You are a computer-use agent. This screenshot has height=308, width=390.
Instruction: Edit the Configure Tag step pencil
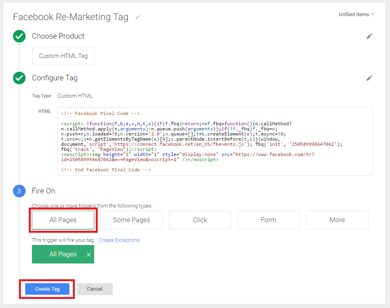[x=370, y=78]
